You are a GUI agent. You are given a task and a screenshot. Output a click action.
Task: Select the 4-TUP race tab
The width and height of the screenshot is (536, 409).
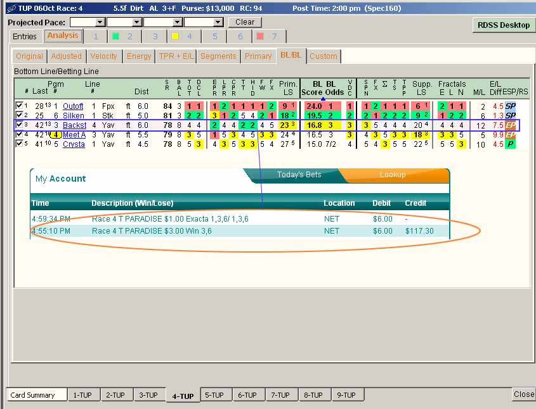[x=183, y=396]
